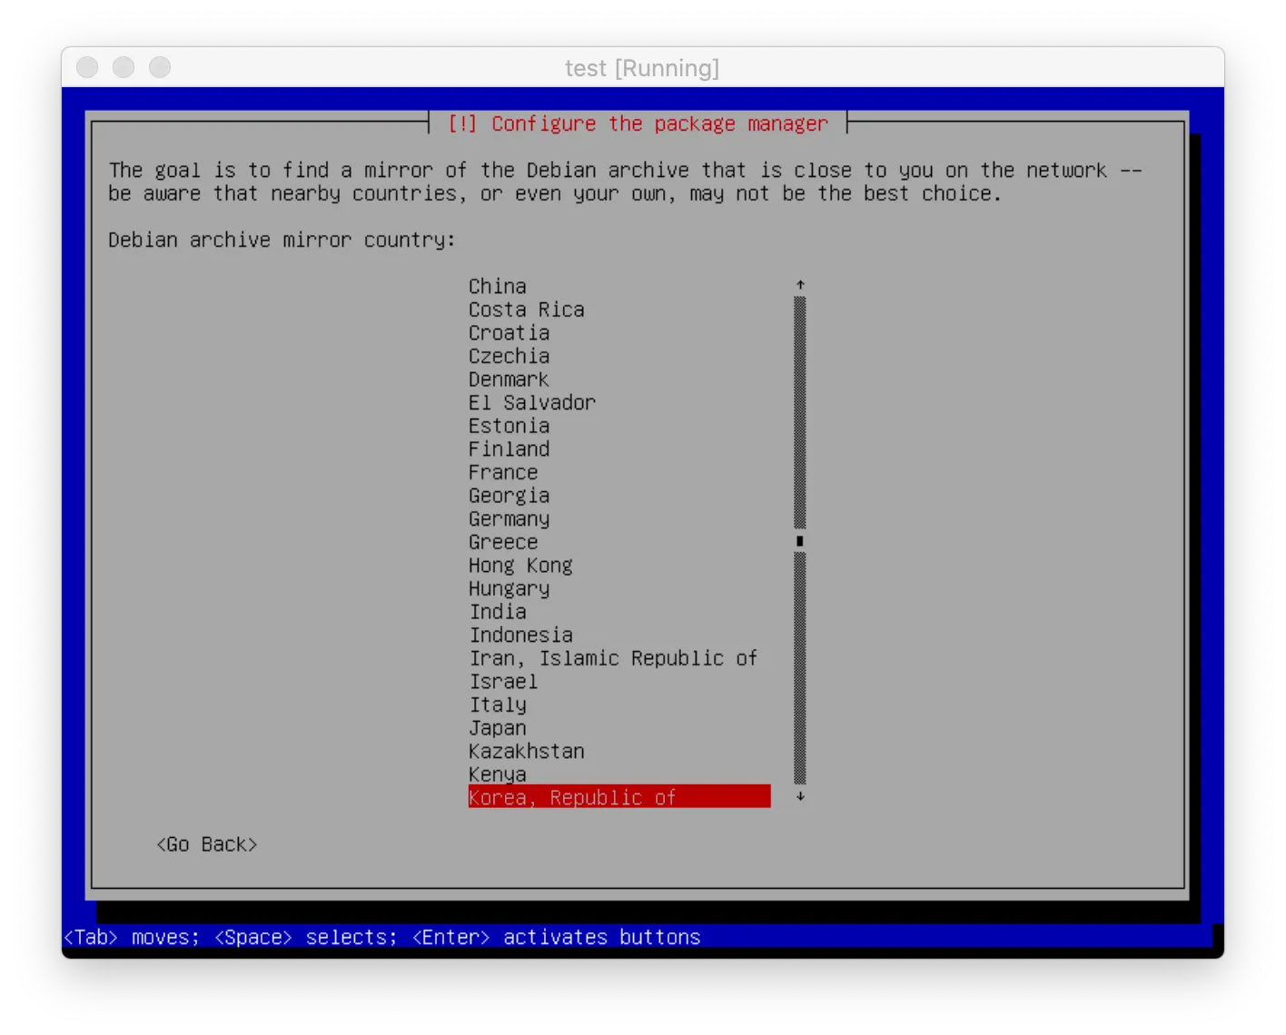Select China from the mirror country list
Screen dimensions: 1286x1035
coord(498,287)
